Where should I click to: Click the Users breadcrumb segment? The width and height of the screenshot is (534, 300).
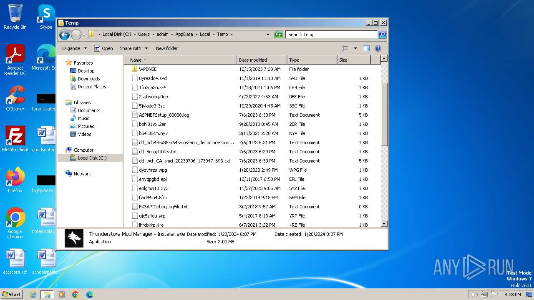[144, 35]
